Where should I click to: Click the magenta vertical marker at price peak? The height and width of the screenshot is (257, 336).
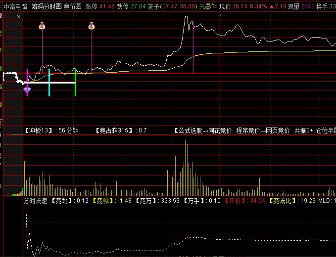[193, 47]
